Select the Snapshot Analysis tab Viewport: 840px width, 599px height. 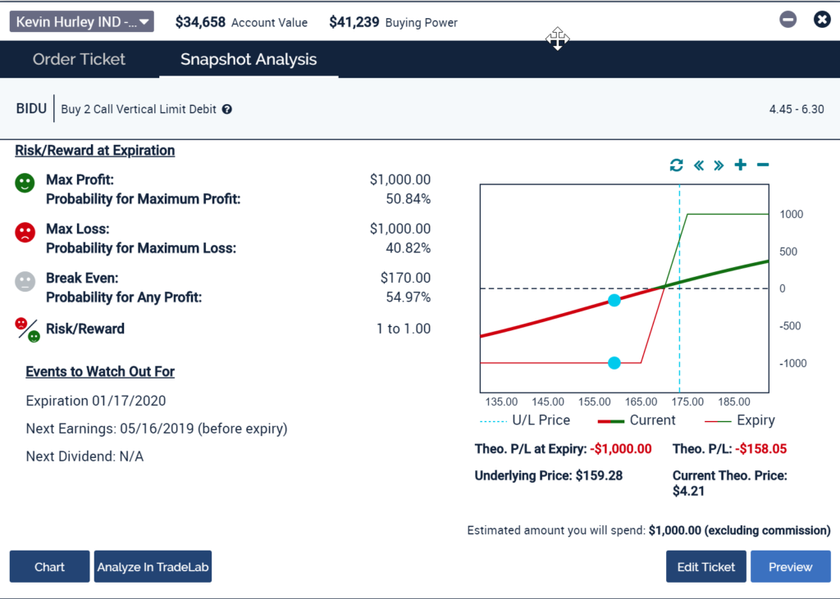point(249,59)
